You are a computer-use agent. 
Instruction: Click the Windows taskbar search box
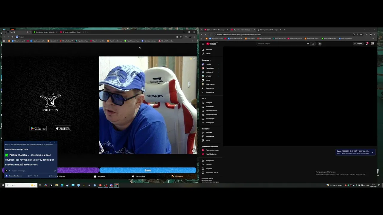(21, 185)
